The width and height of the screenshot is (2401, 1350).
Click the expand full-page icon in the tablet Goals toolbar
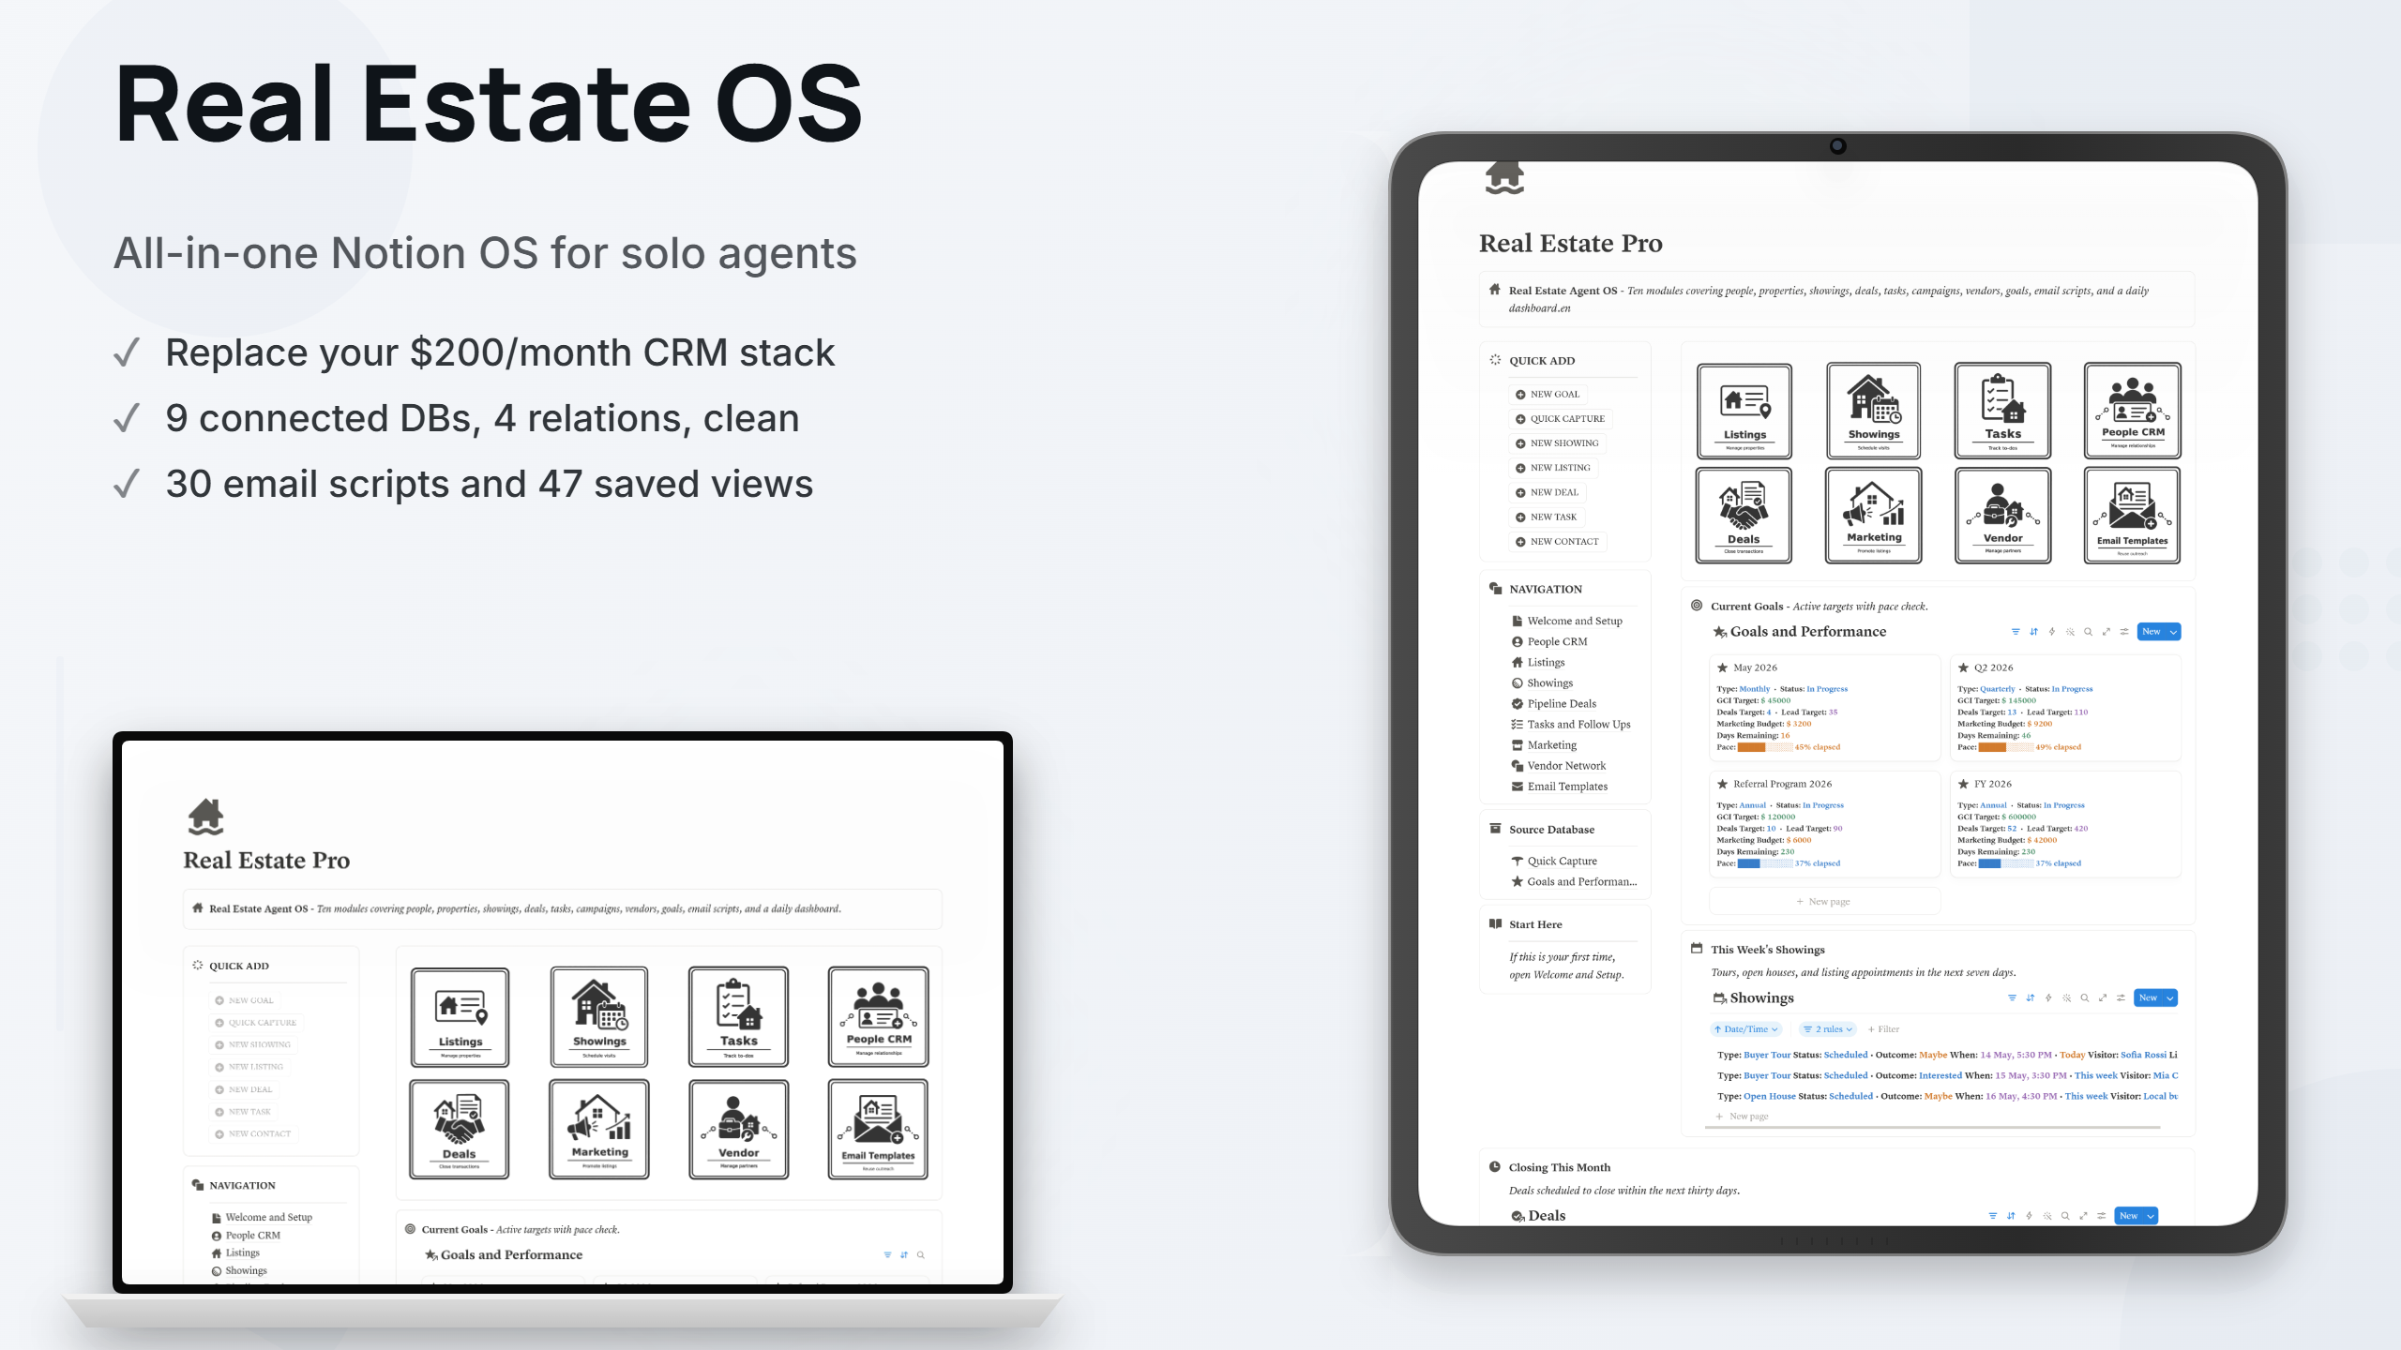tap(2107, 632)
